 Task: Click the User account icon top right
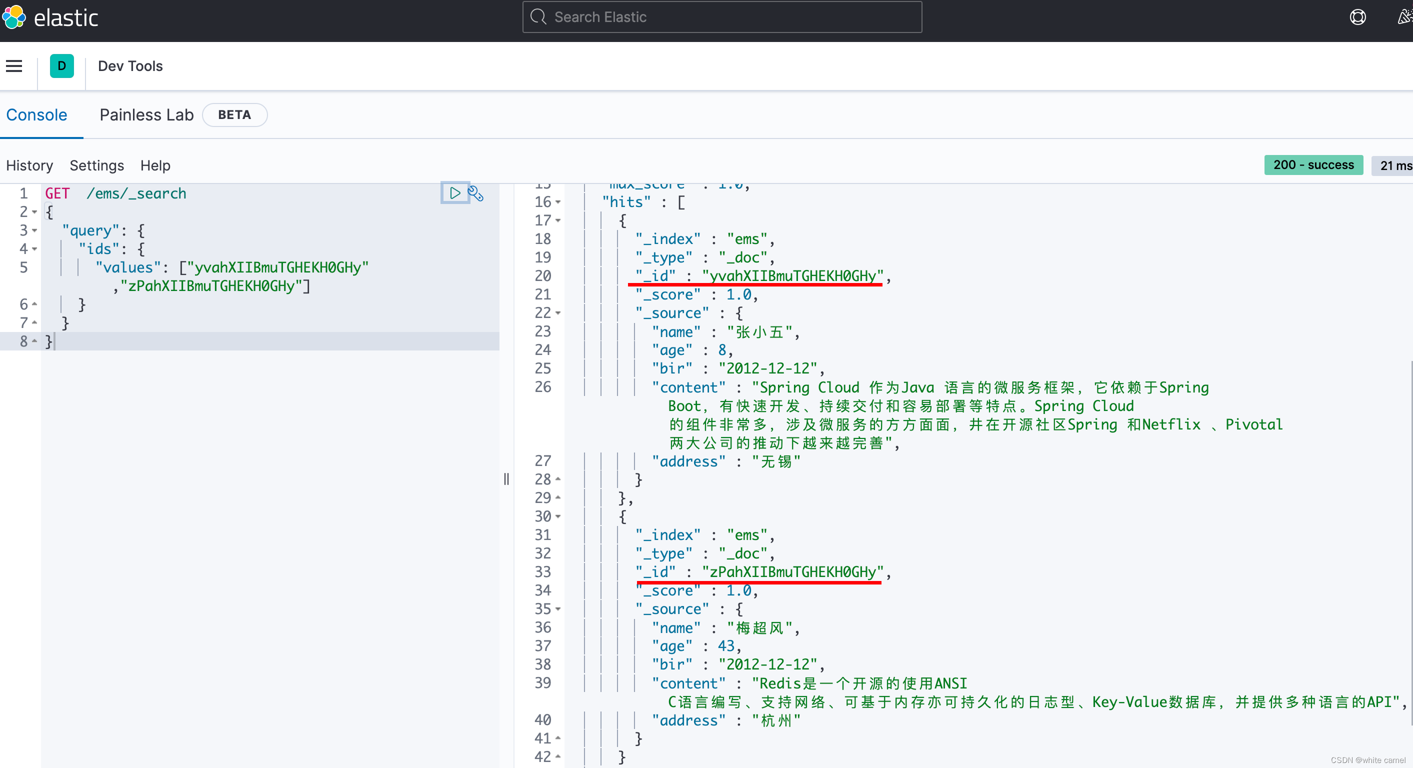(x=1403, y=17)
